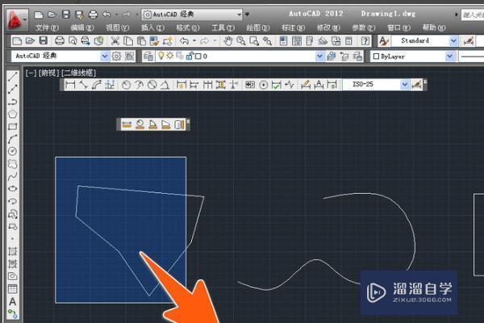The image size is (484, 323).
Task: Select the Revision Cloud tool
Action: [12, 164]
